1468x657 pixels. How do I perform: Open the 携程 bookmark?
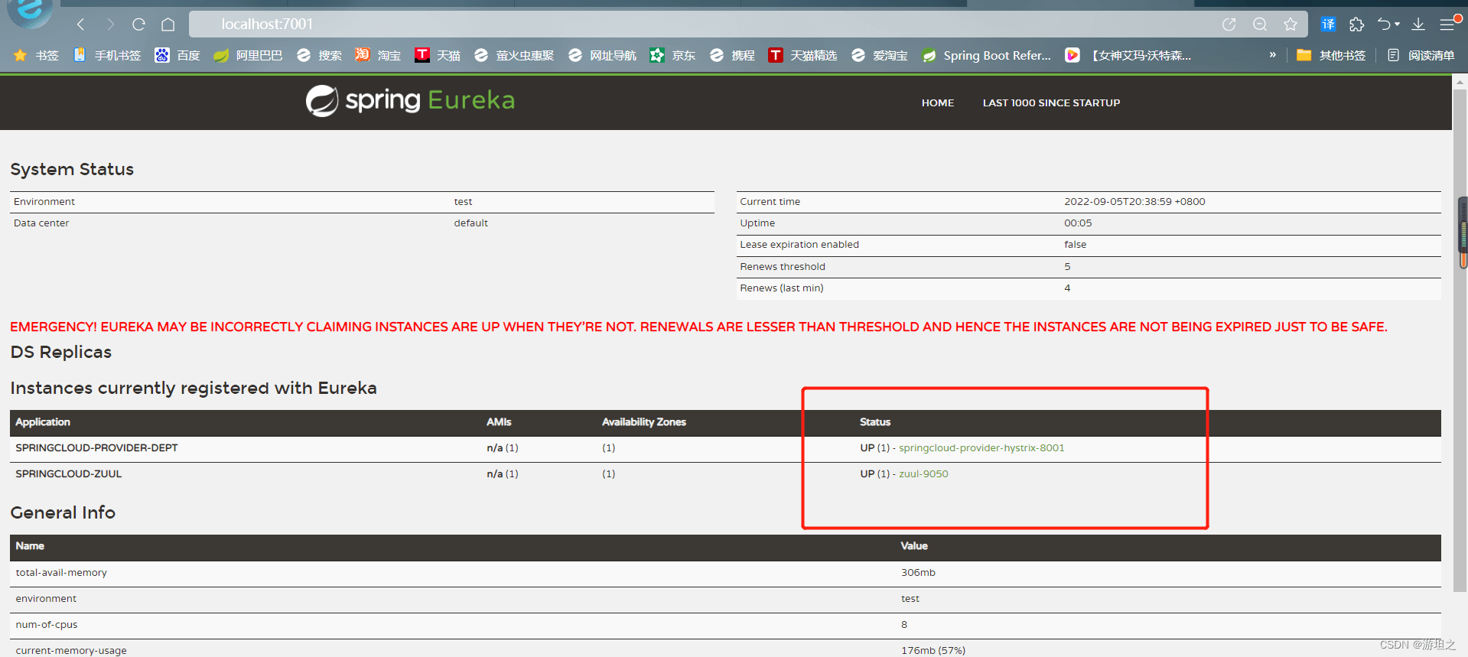(732, 55)
